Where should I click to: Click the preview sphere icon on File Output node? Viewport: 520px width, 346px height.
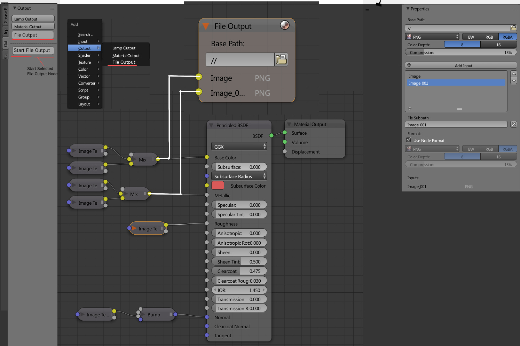pos(285,25)
